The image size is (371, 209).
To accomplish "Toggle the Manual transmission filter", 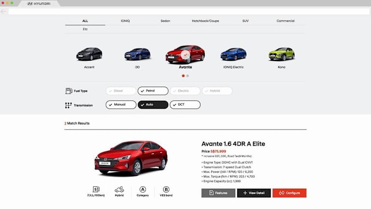I will (121, 104).
